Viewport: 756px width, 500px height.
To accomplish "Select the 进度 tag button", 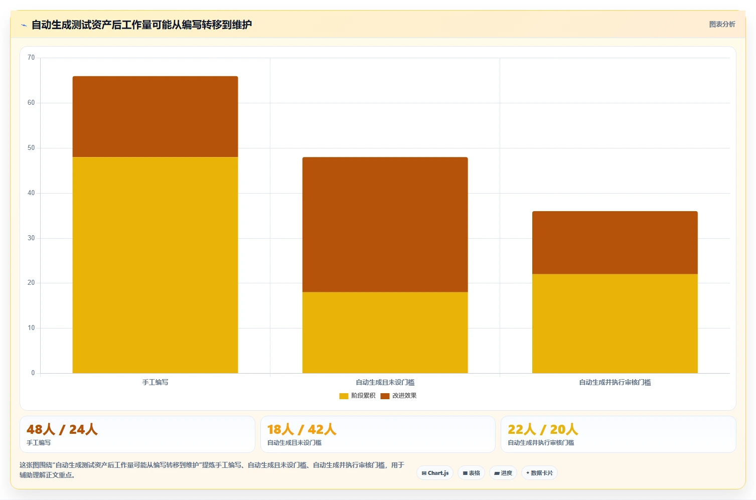I will point(503,473).
